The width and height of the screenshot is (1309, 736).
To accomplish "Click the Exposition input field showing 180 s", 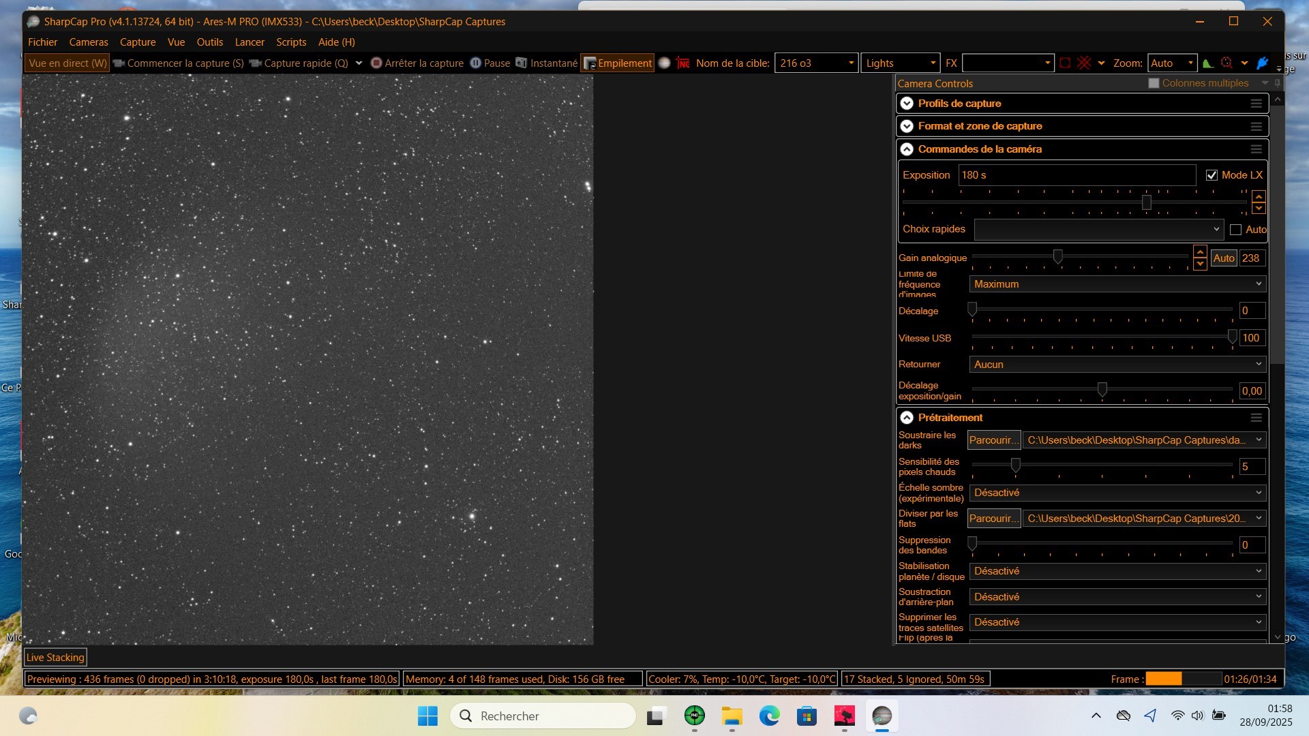I will tap(1077, 175).
